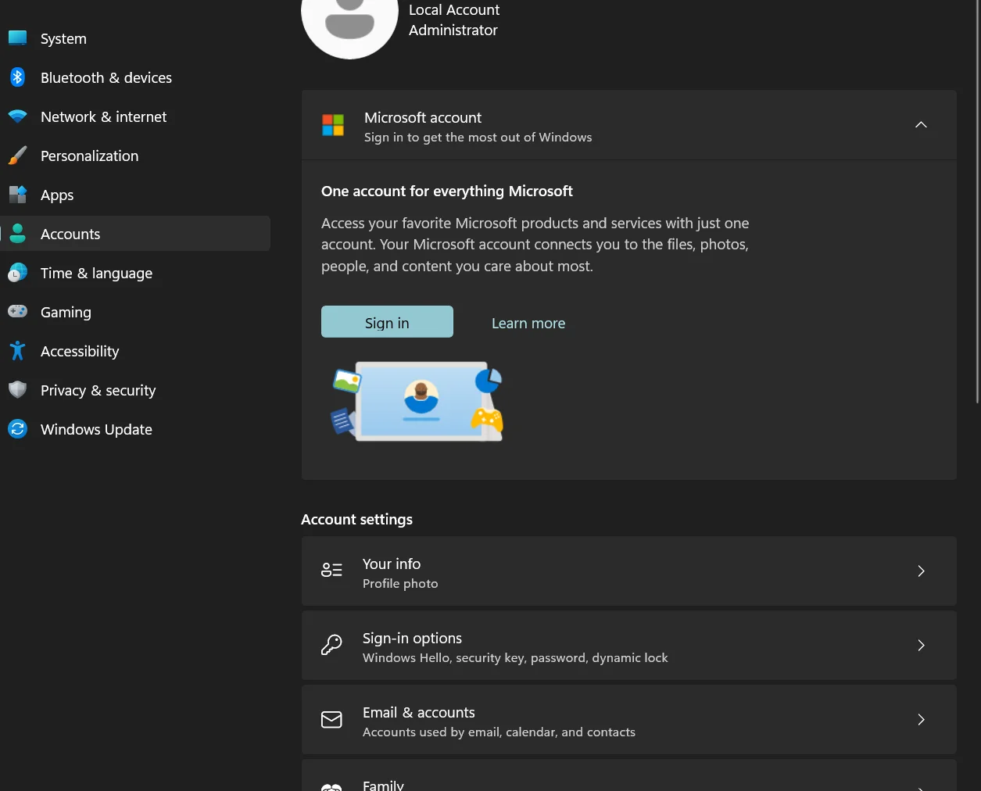Click the Microsoft four-color logo icon

(333, 125)
